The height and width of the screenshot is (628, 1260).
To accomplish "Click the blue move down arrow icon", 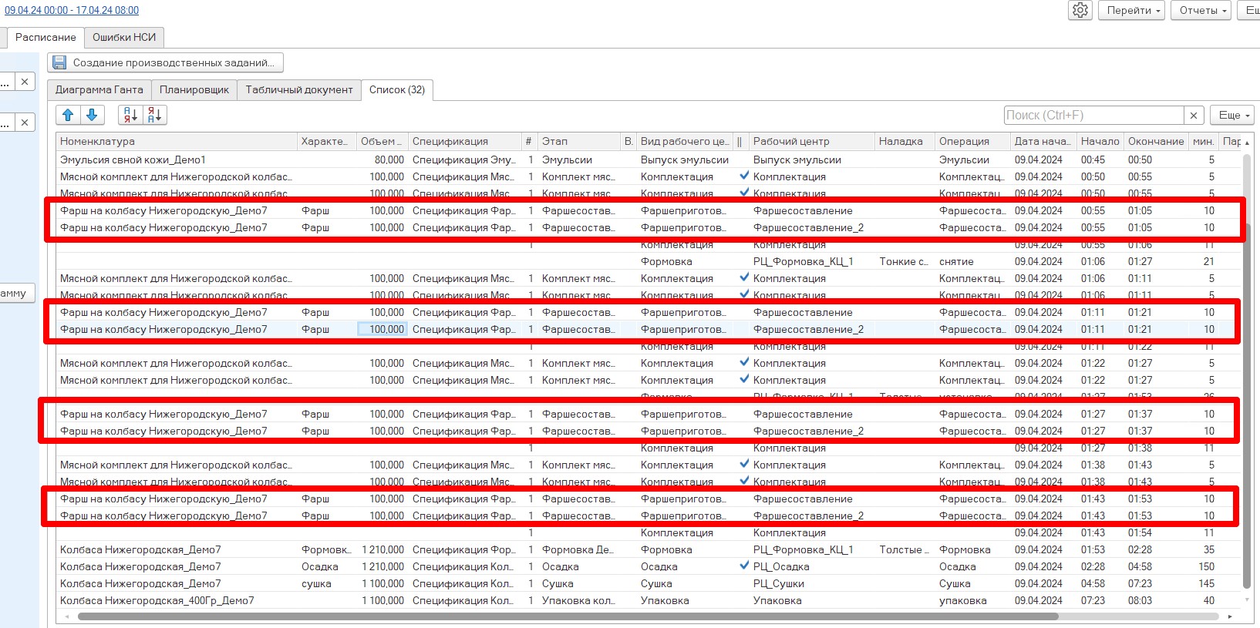I will (92, 115).
